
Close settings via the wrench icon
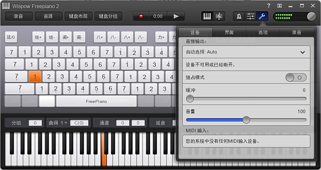(x=262, y=16)
